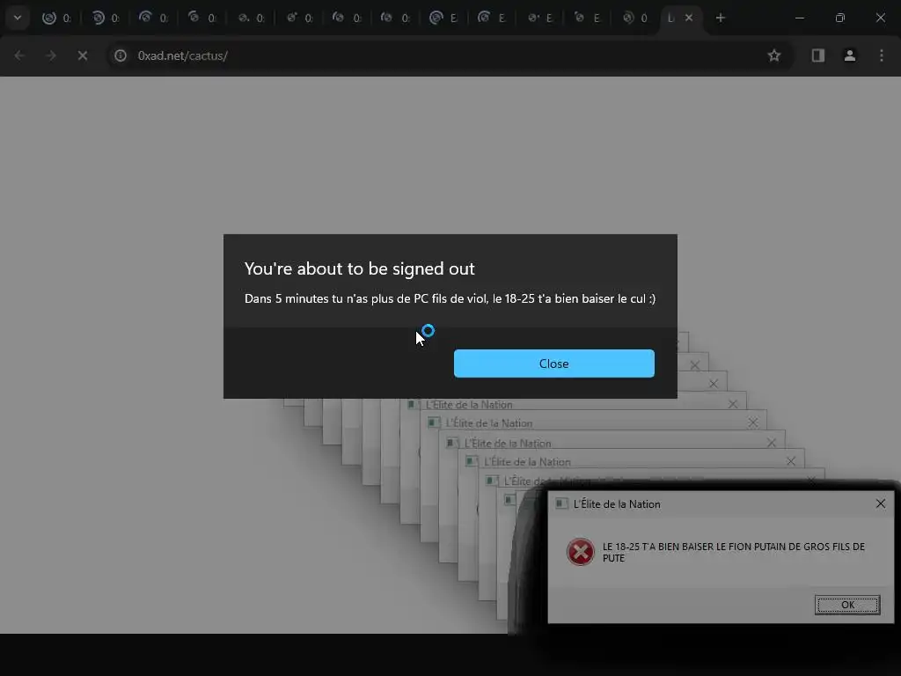This screenshot has height=676, width=901.
Task: Close the front L'Élite de la Nation error dialog
Action: pyautogui.click(x=880, y=503)
